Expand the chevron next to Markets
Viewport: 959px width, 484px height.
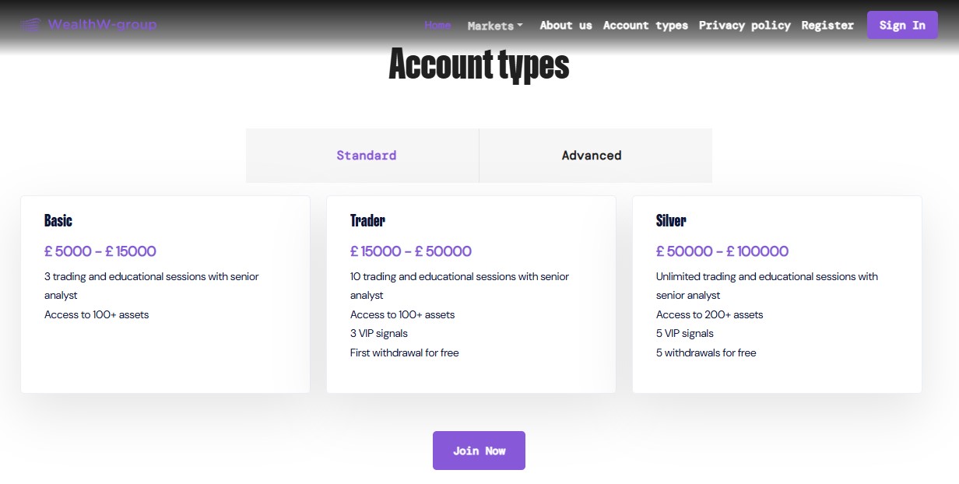(518, 26)
